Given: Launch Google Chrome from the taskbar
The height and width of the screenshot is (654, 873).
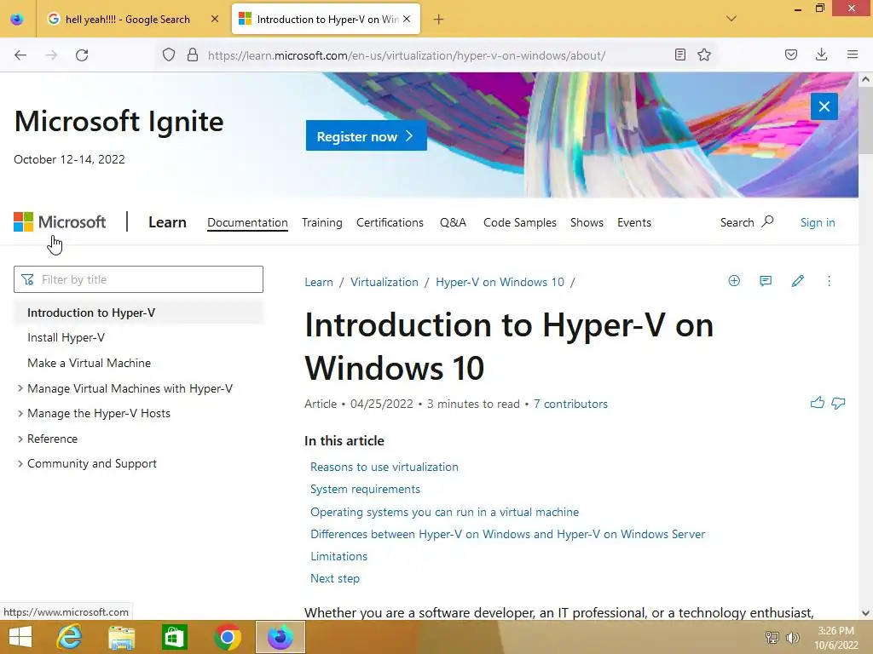Looking at the screenshot, I should (x=227, y=637).
